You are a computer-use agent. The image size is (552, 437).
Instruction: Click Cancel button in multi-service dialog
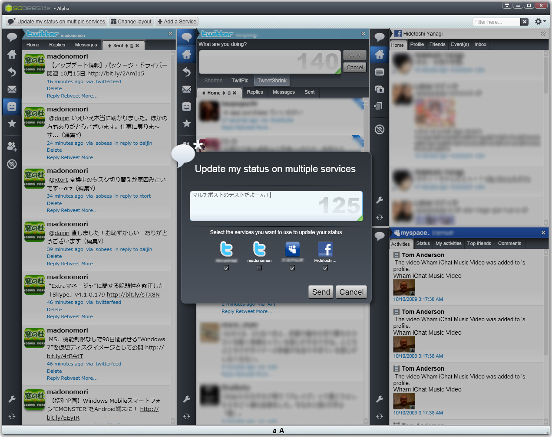pyautogui.click(x=351, y=292)
